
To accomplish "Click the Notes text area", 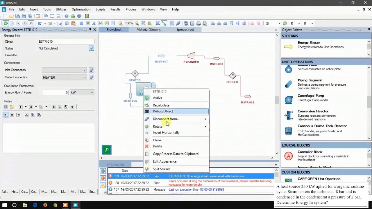I will click(x=49, y=138).
